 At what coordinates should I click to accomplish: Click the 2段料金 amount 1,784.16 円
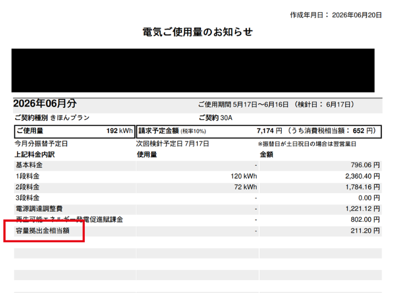[x=363, y=187]
